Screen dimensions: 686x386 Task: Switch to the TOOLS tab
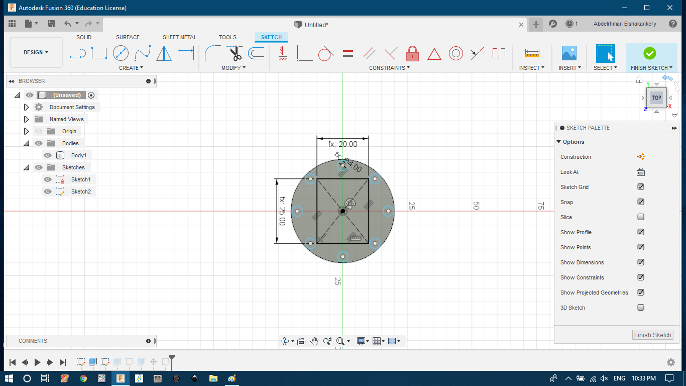[227, 37]
